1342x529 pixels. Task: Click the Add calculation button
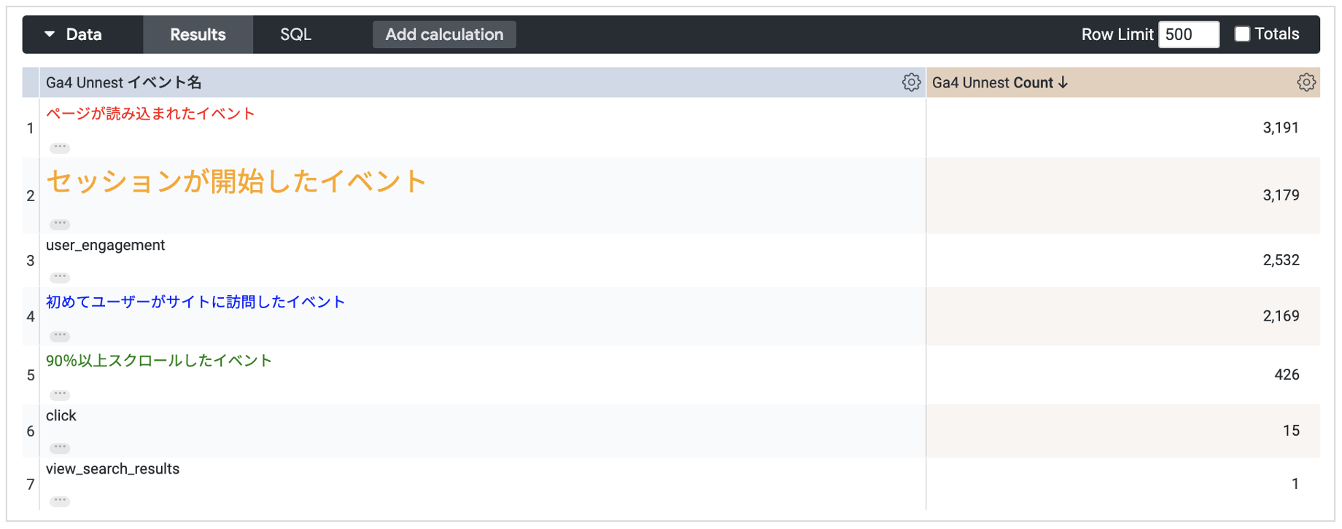pos(444,35)
